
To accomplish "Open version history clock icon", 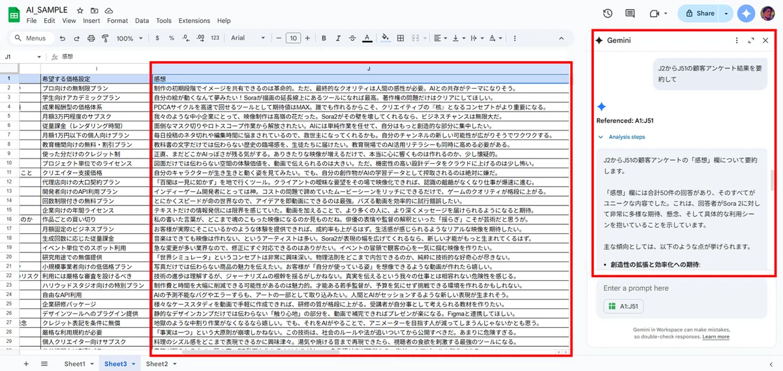I will click(x=607, y=13).
